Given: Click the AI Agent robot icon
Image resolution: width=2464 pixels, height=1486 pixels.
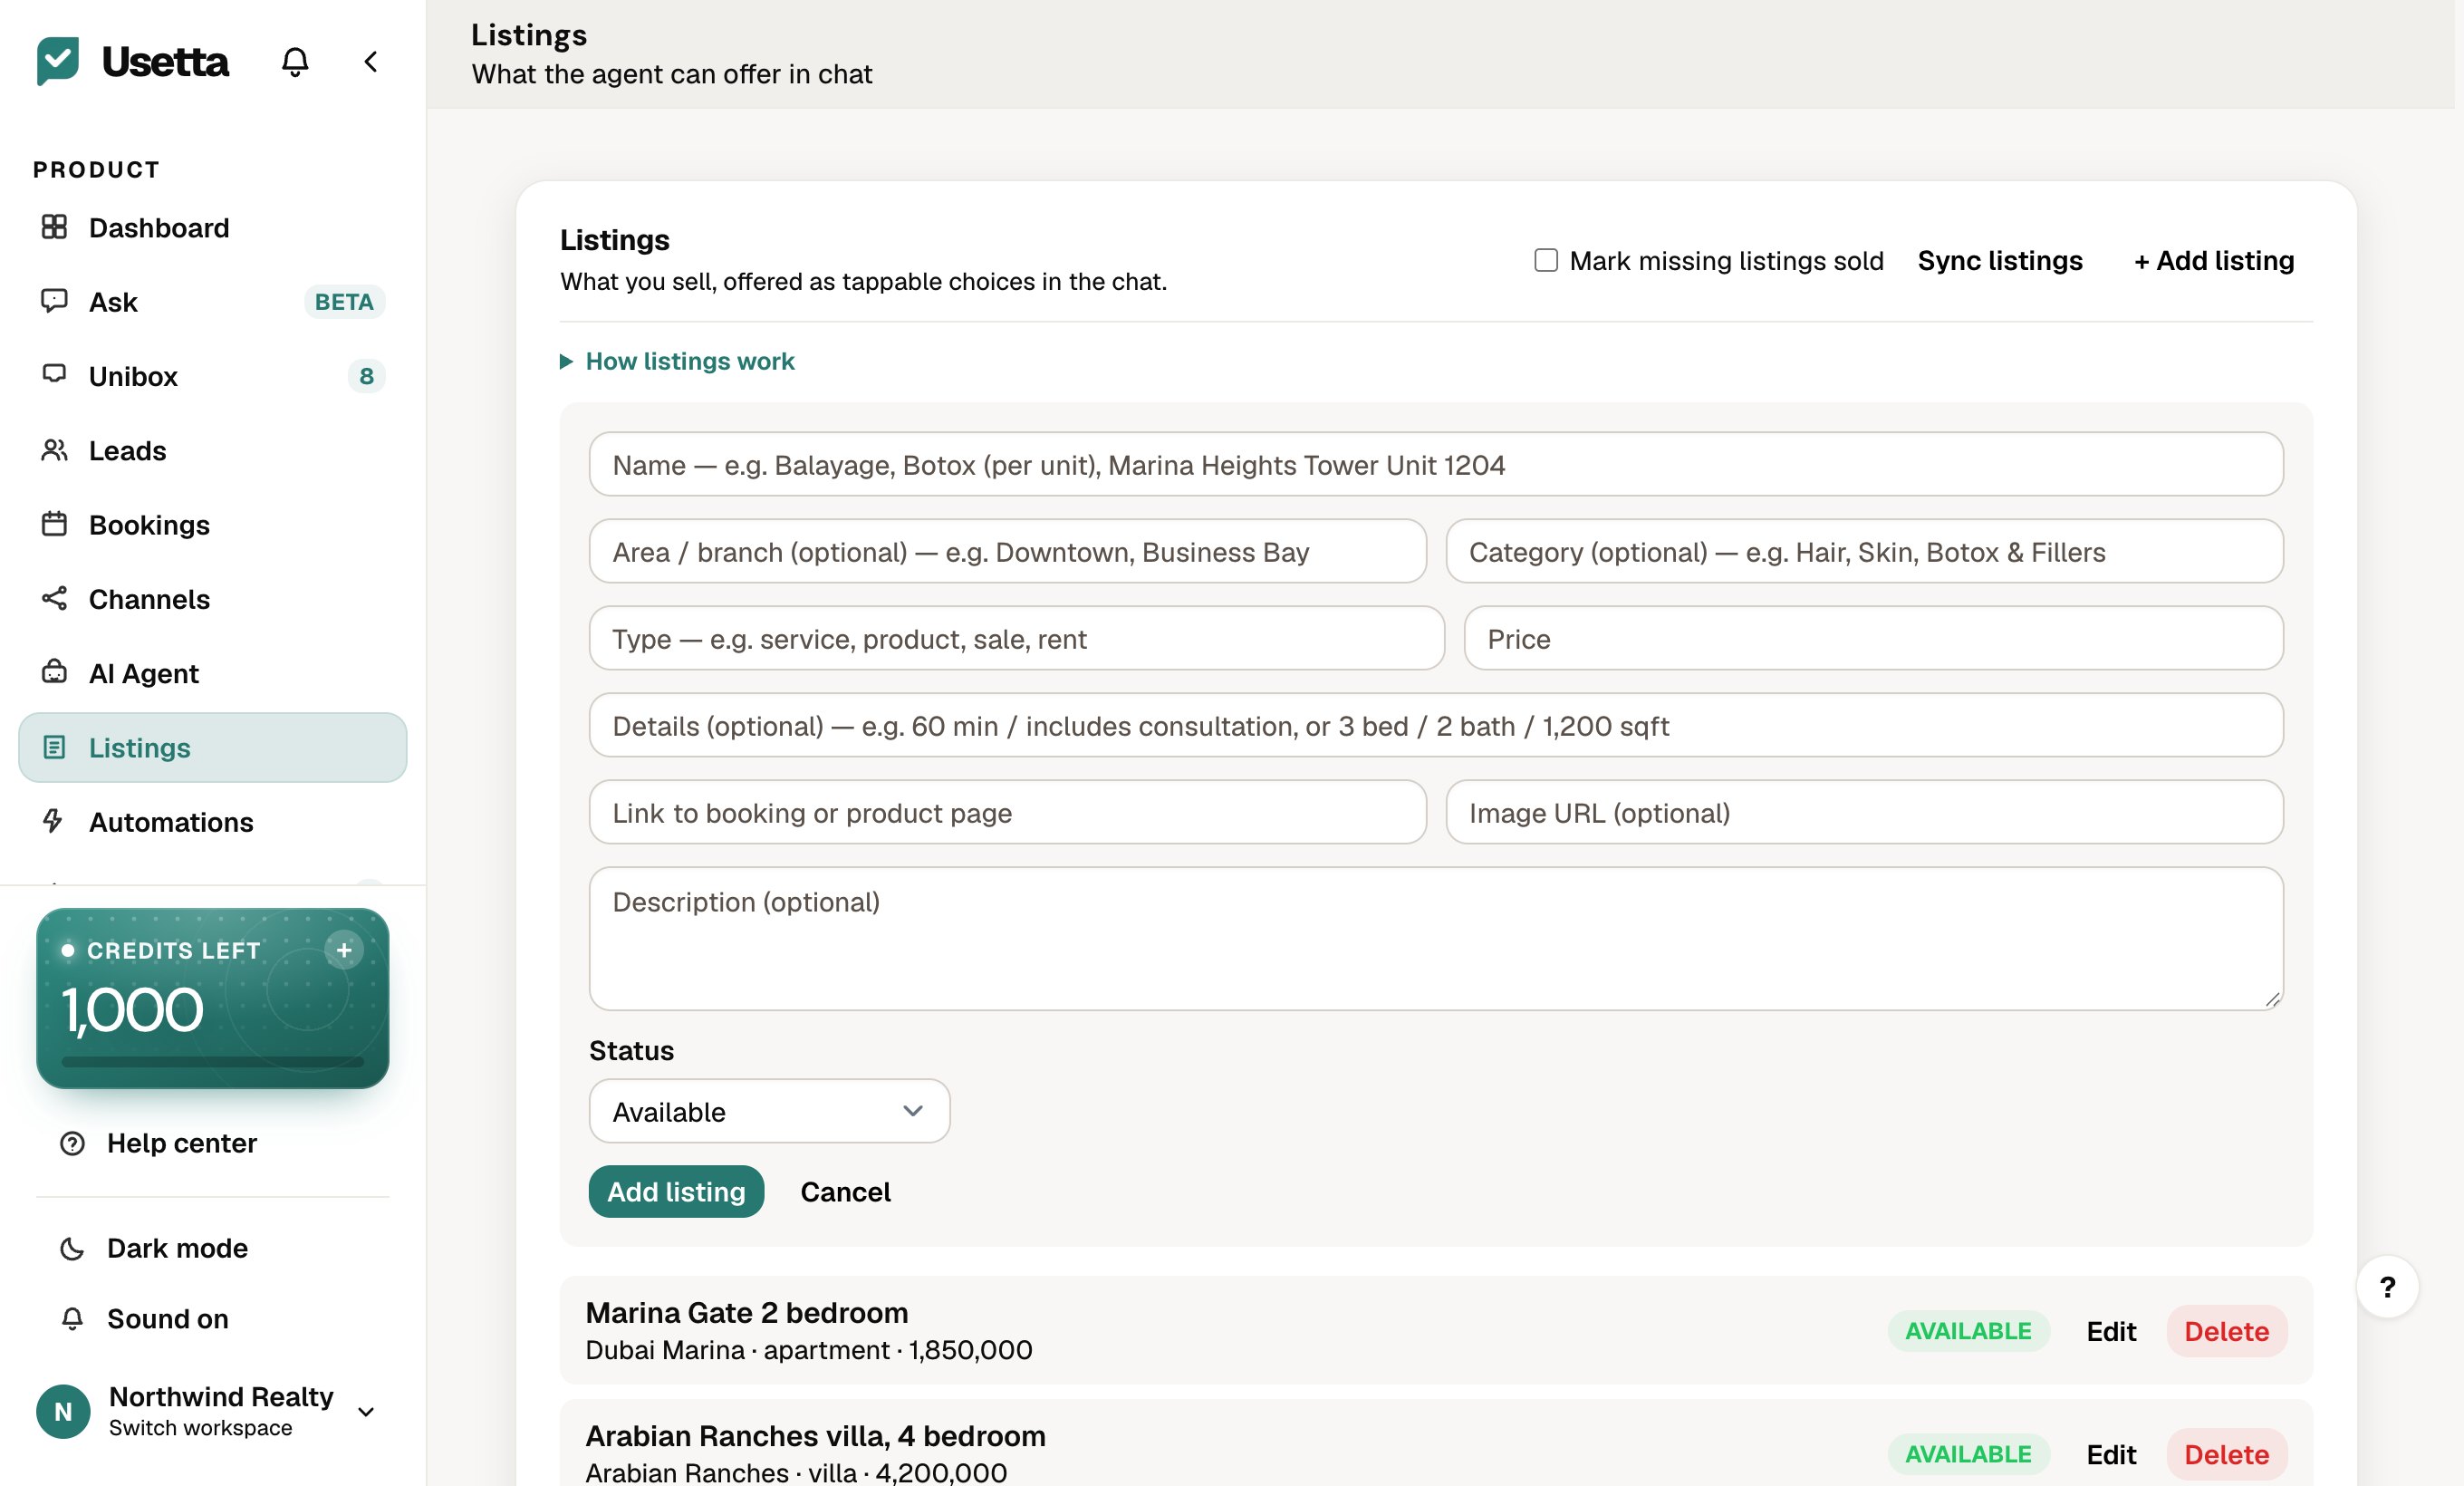Looking at the screenshot, I should pos(54,672).
